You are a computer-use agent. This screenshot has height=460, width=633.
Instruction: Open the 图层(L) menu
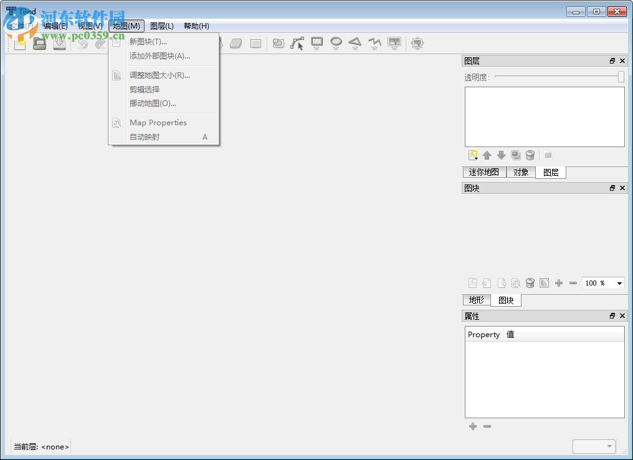click(x=162, y=26)
